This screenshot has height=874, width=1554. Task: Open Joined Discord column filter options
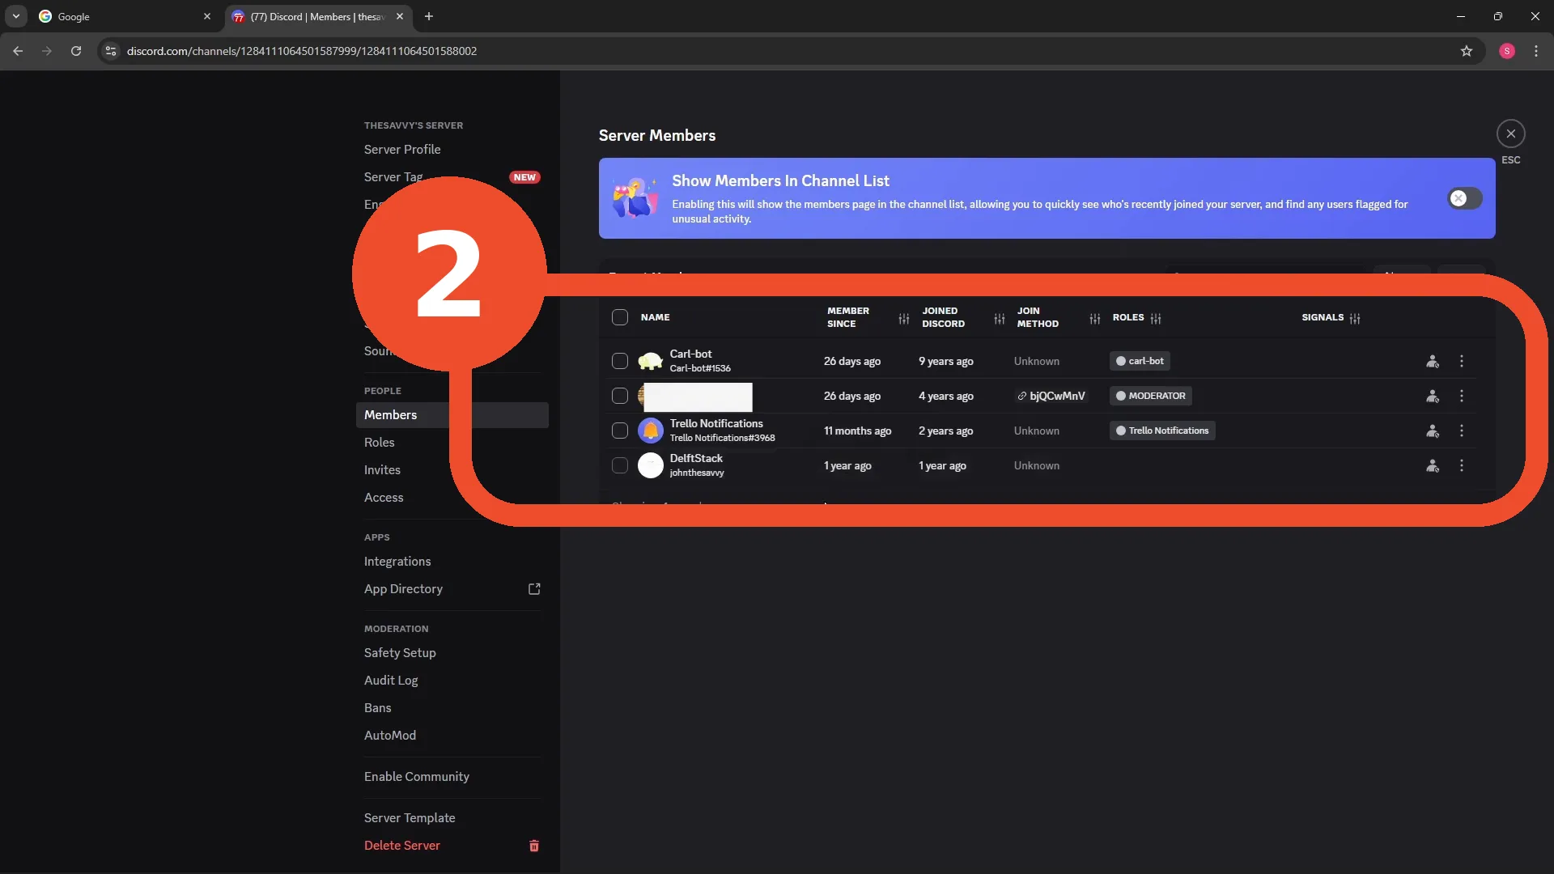click(1000, 319)
